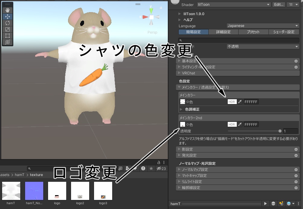Open the Shader dropdown showing lilToon
This screenshot has height=209, width=303.
tap(234, 5)
